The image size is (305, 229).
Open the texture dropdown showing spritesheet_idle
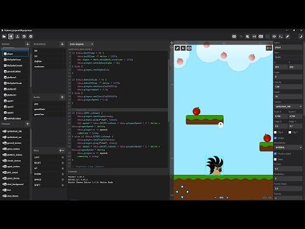tap(288, 106)
